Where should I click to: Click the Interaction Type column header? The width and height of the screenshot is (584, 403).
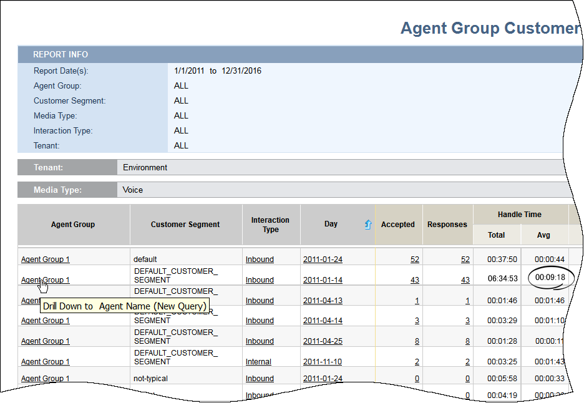(x=270, y=225)
